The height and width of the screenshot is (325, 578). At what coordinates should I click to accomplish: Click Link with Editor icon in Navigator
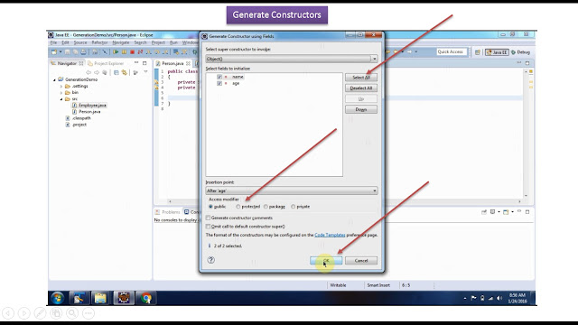coord(125,72)
